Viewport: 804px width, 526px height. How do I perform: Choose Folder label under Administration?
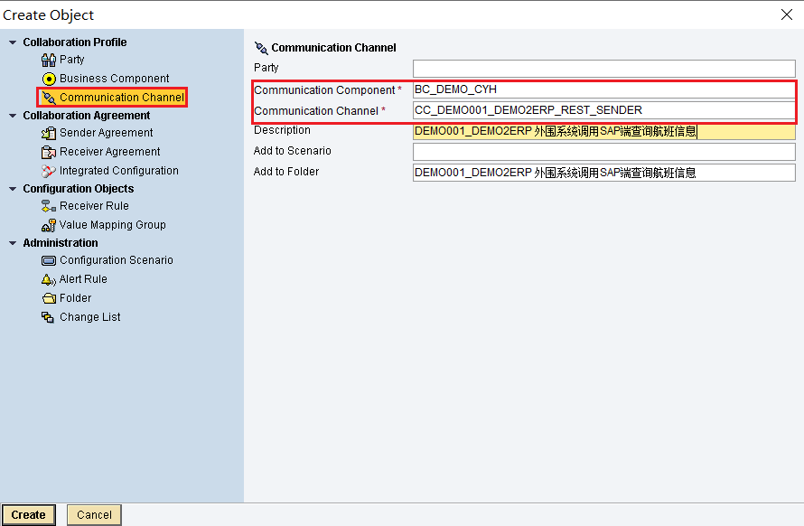[75, 298]
